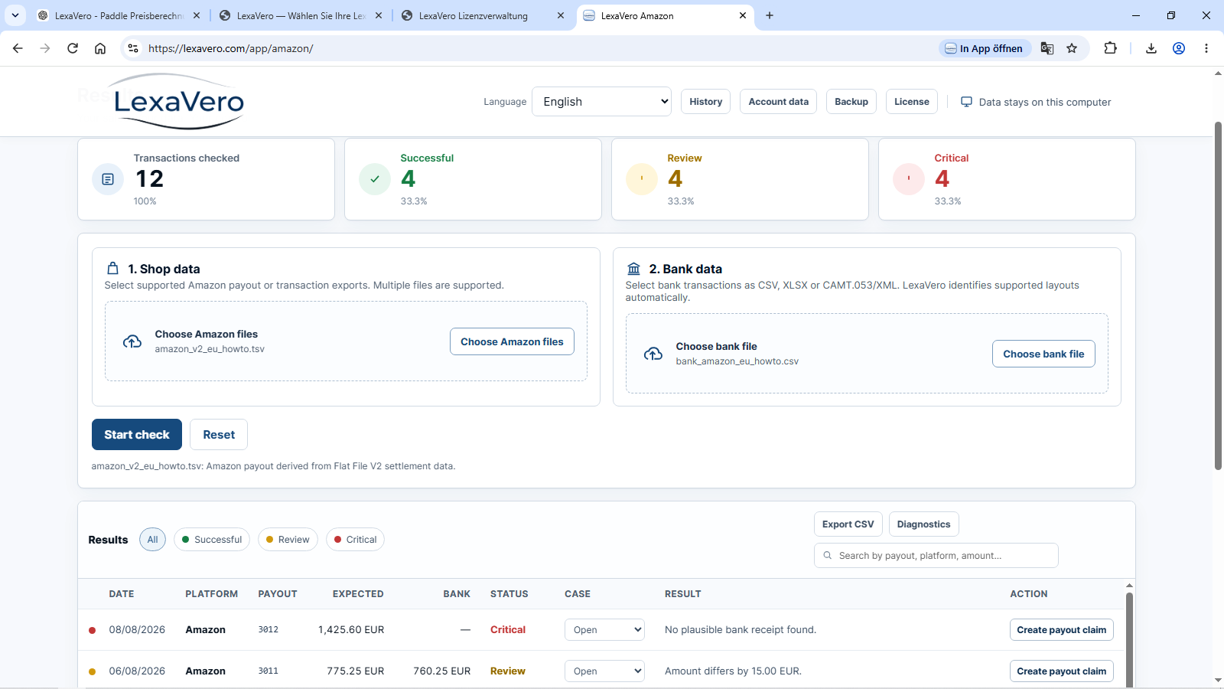Show All results filter

(152, 540)
